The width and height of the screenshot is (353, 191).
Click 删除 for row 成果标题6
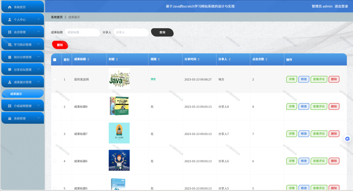(x=334, y=161)
